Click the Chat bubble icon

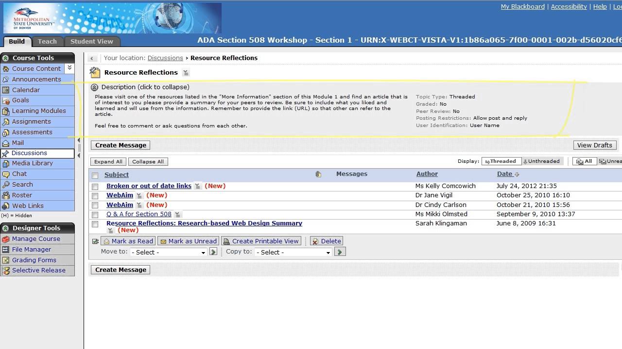coord(6,174)
